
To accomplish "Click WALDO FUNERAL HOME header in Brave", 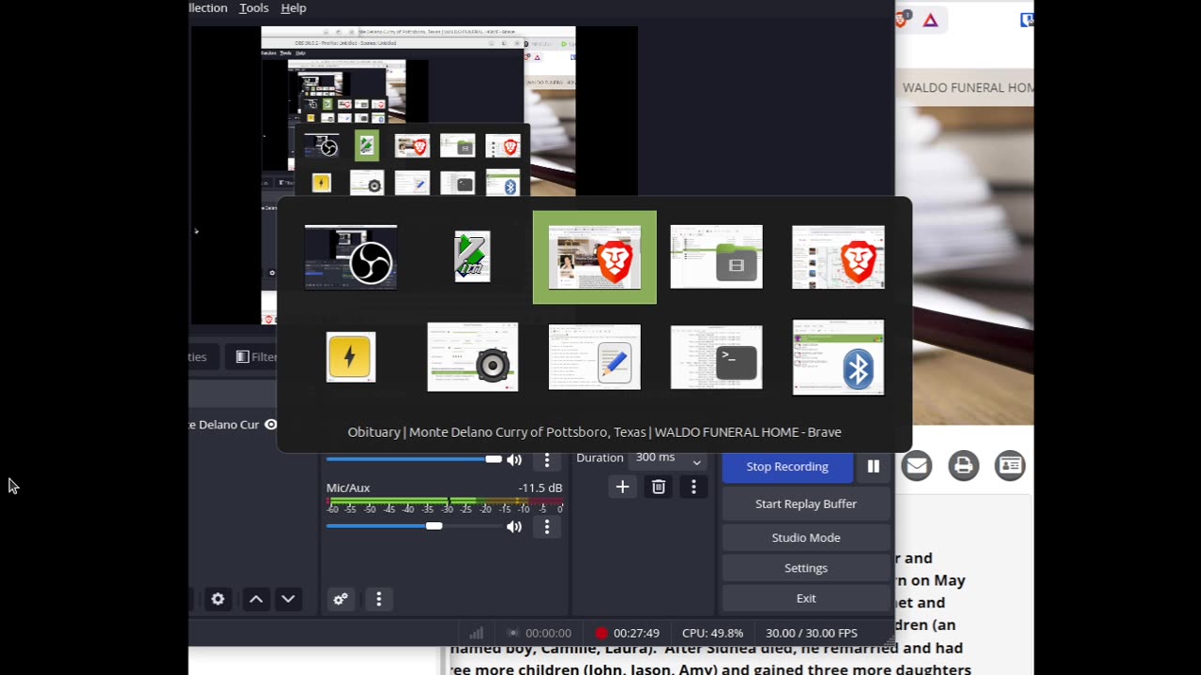I will [967, 87].
